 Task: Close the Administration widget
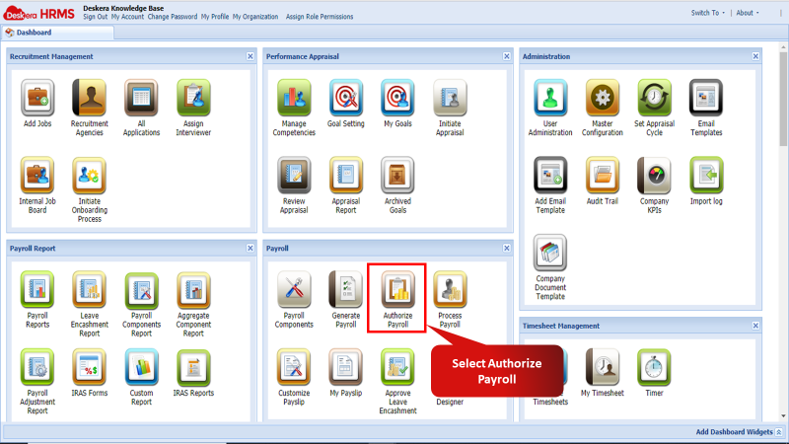pyautogui.click(x=755, y=56)
